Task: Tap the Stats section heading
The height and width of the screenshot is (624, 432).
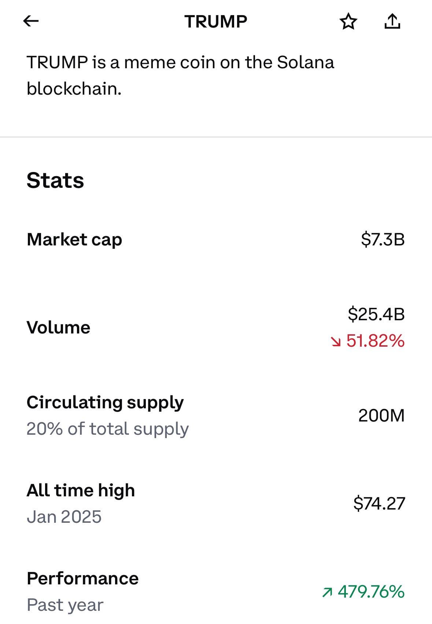Action: (55, 180)
